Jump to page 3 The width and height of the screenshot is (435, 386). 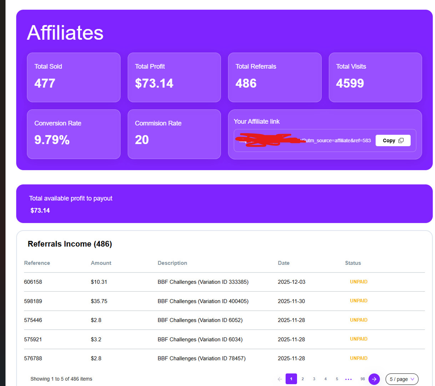click(314, 379)
